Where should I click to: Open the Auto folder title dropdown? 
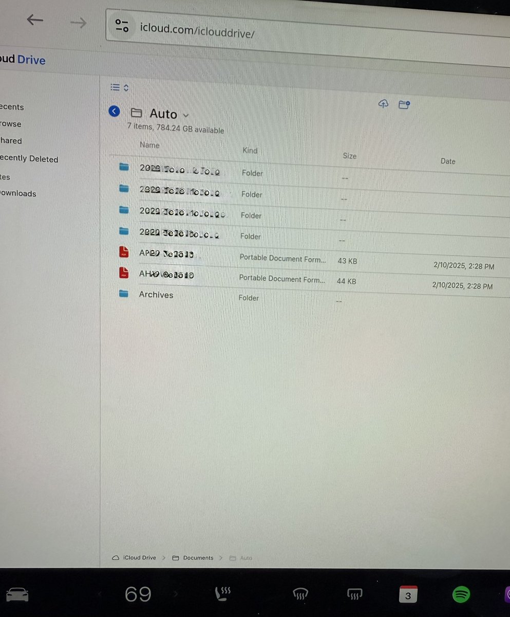coord(185,114)
